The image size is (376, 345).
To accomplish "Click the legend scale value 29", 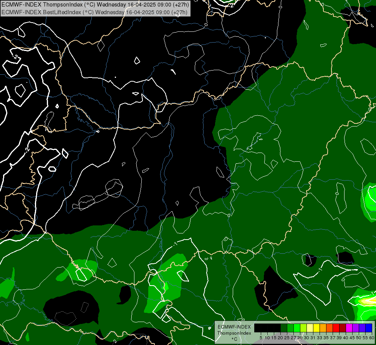I will coord(300,338).
